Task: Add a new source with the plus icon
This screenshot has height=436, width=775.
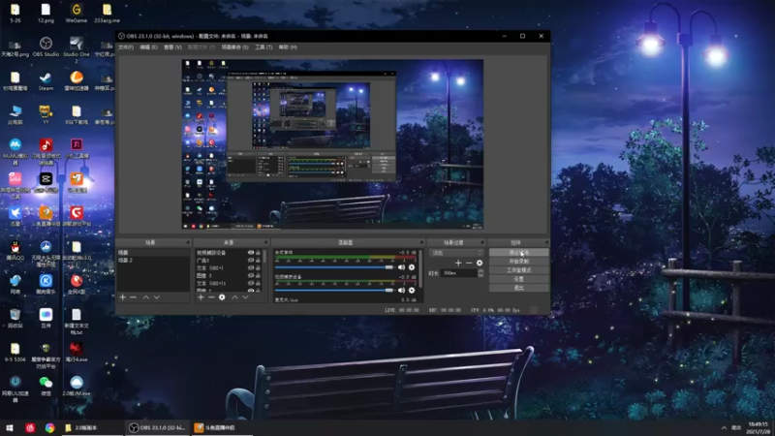Action: [201, 297]
